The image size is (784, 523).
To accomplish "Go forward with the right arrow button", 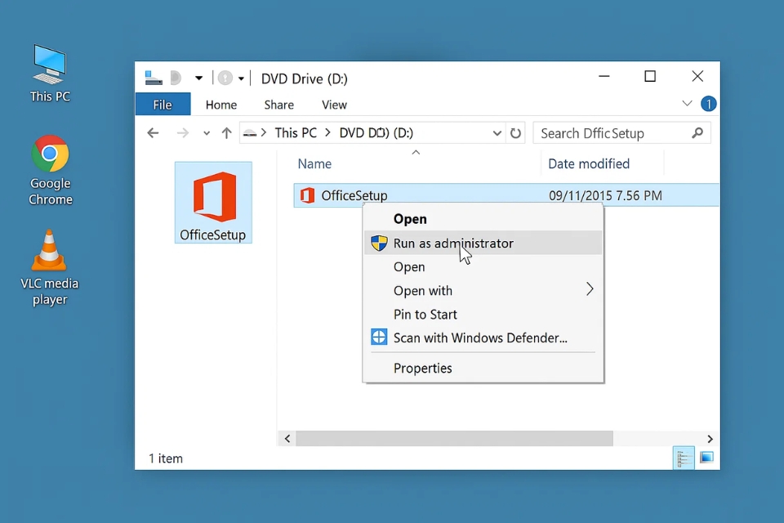I will (182, 133).
